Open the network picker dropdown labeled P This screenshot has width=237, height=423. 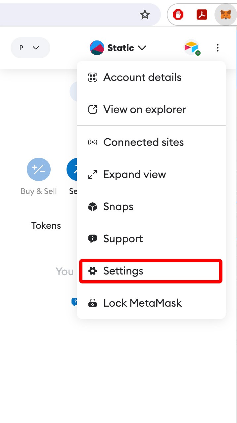[x=30, y=48]
